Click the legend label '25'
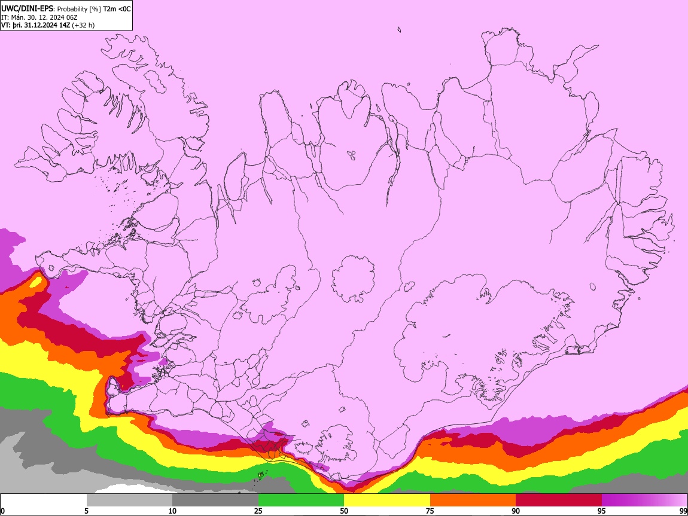The width and height of the screenshot is (688, 516). [x=258, y=511]
